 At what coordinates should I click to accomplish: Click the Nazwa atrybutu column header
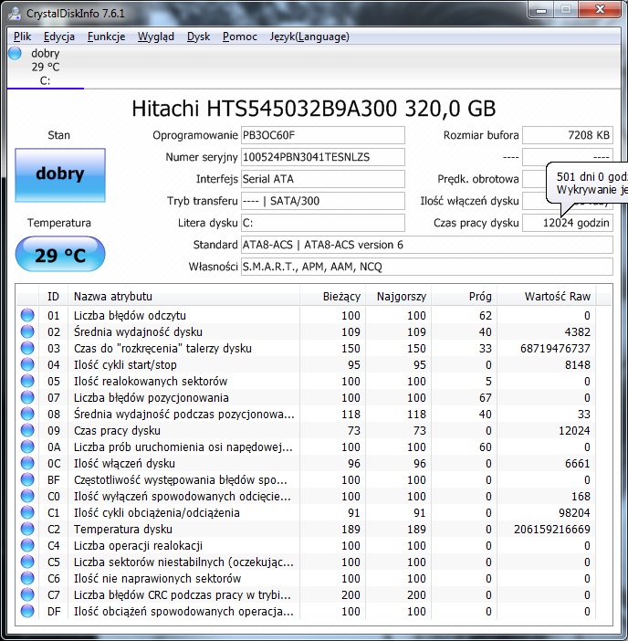point(183,297)
